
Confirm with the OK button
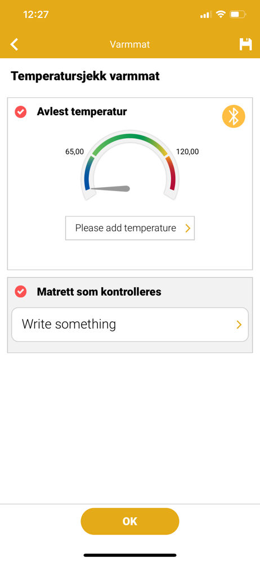[130, 521]
